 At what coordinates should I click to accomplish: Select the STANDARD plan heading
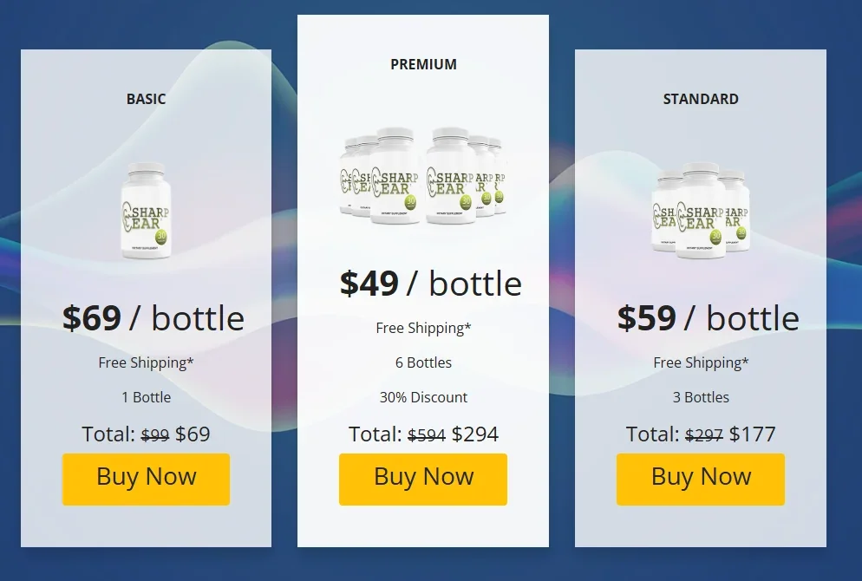click(x=701, y=99)
